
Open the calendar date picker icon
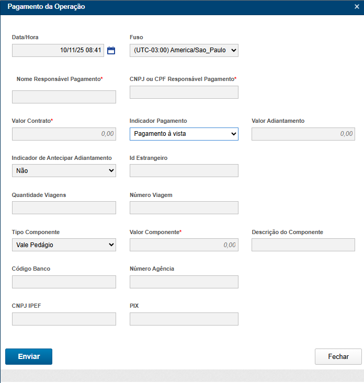111,51
